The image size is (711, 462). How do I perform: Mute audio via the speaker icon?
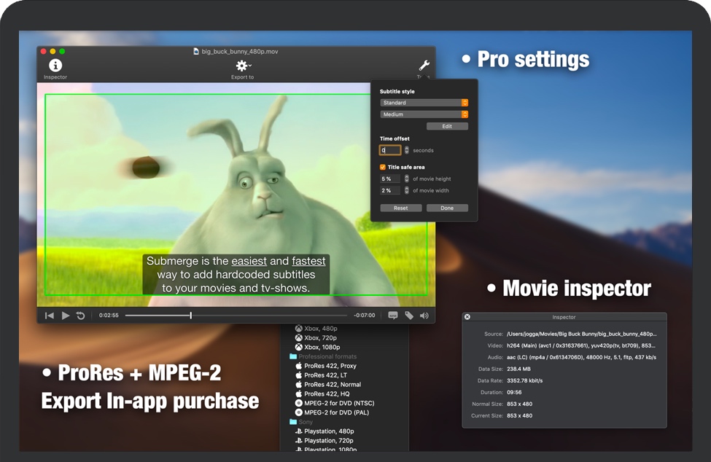(425, 315)
